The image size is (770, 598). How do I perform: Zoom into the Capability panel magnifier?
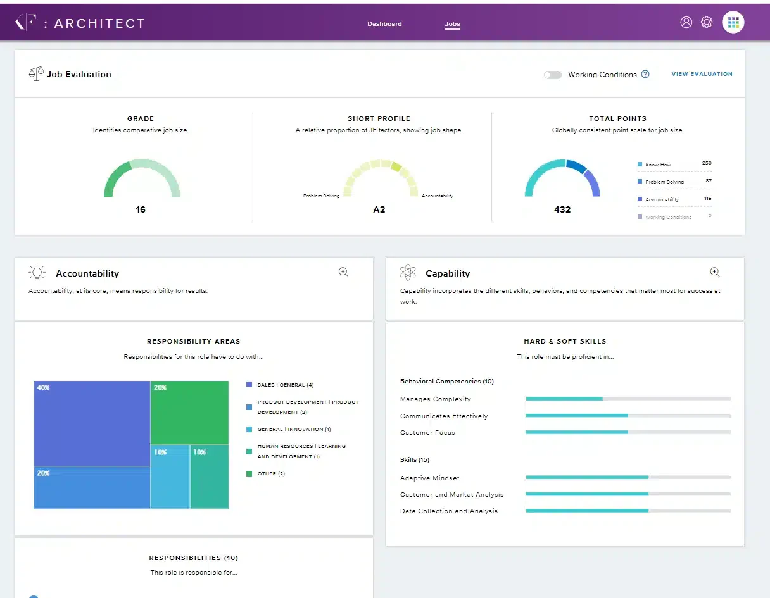pyautogui.click(x=714, y=272)
